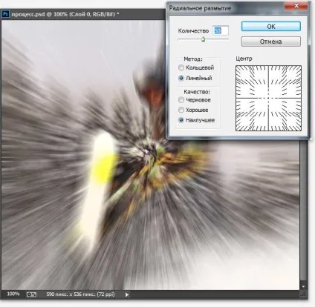Viewport: 315px width, 307px height.
Task: Choose Наилучшее quality
Action: point(196,120)
